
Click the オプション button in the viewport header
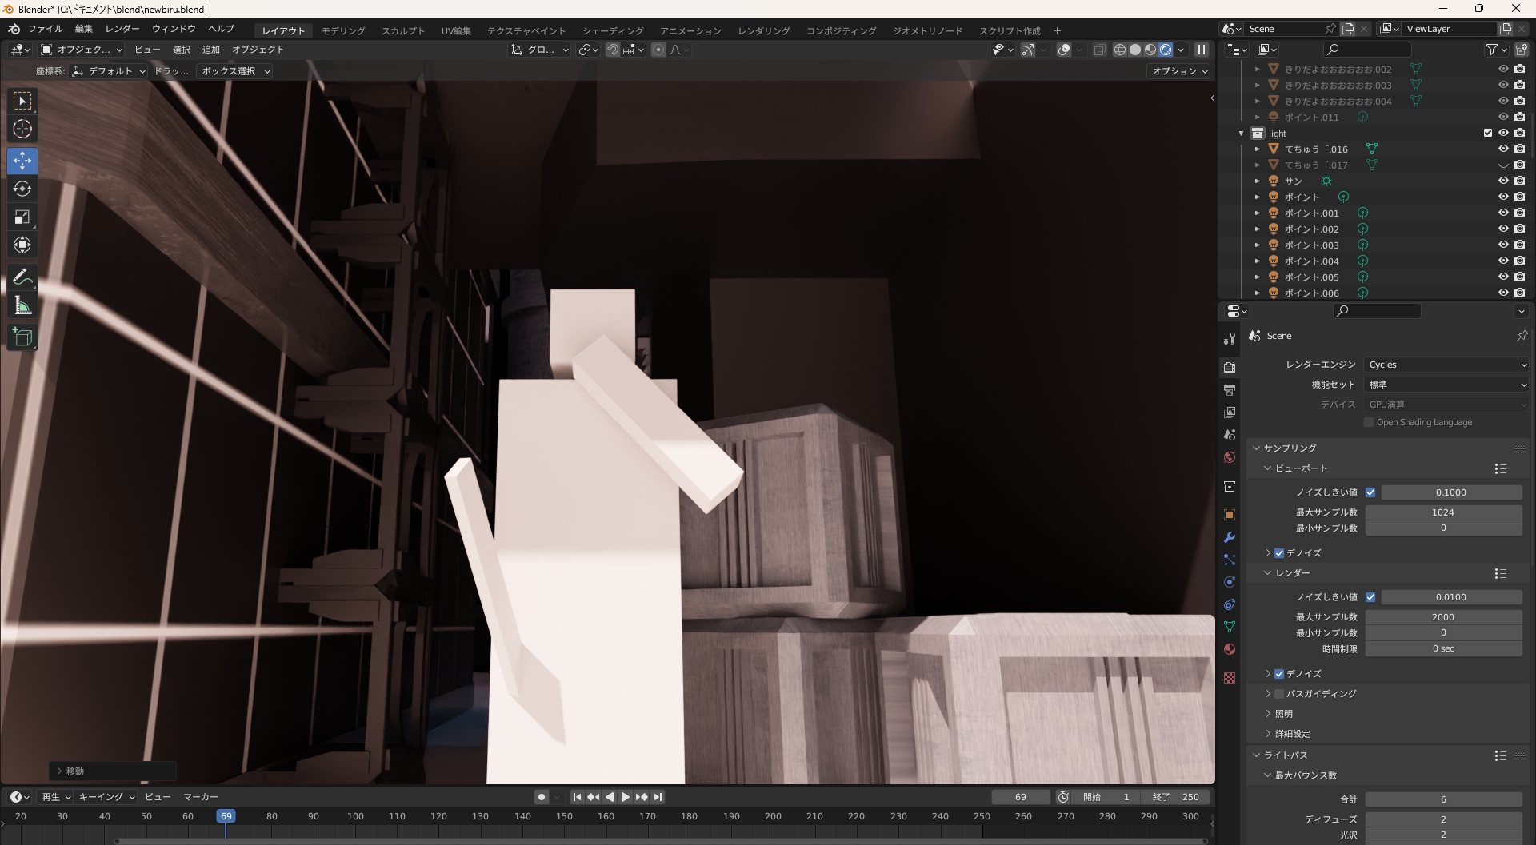(x=1179, y=71)
